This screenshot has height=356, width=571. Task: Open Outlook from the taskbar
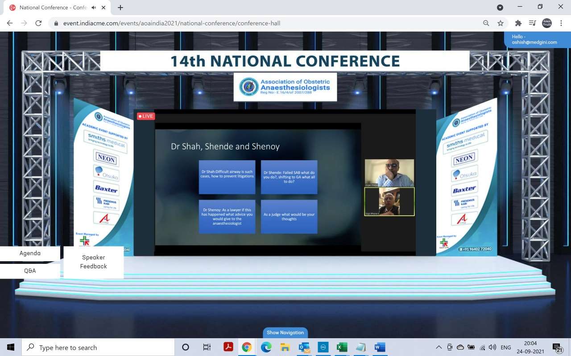pyautogui.click(x=304, y=348)
